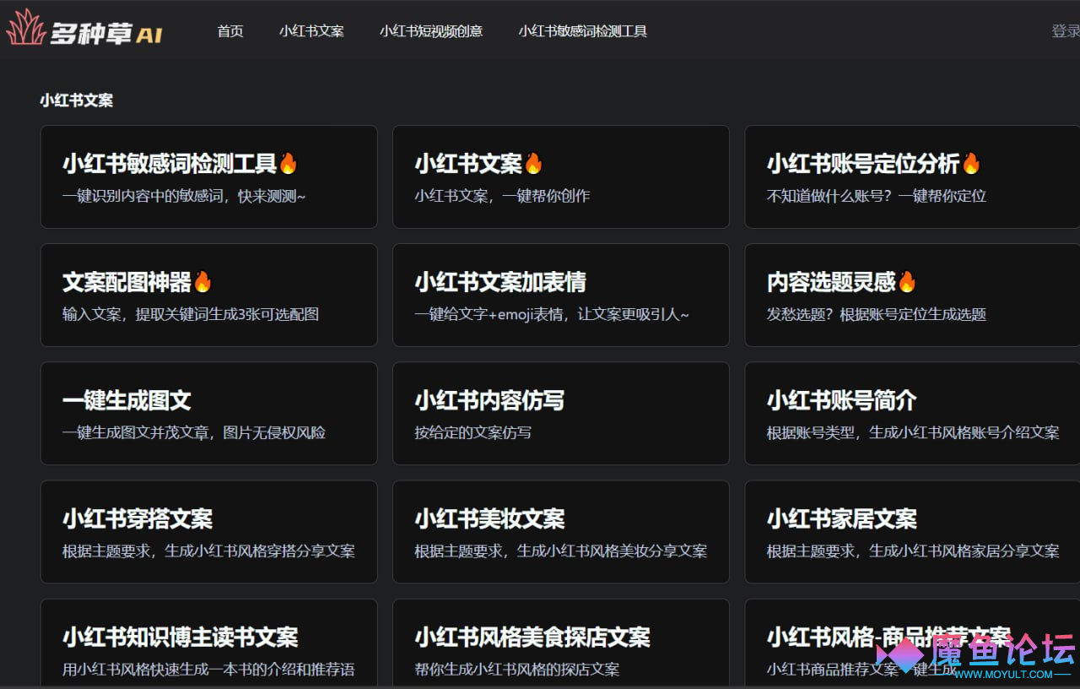Viewport: 1080px width, 689px height.
Task: Click fire icon beside 小红书敏感词检测工具 title
Action: (x=289, y=163)
